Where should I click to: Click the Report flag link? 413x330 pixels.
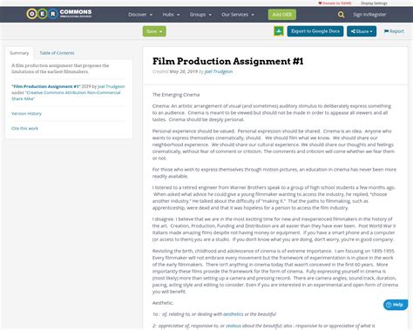coord(394,31)
